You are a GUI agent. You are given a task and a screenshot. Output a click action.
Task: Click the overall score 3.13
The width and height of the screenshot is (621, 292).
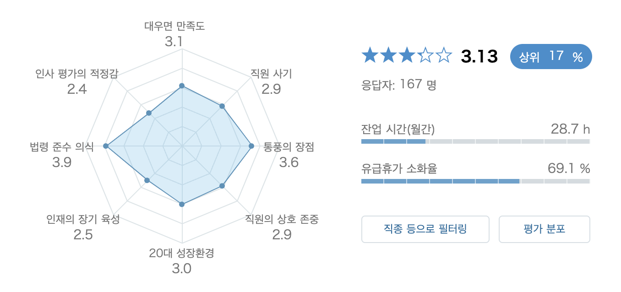coord(479,57)
